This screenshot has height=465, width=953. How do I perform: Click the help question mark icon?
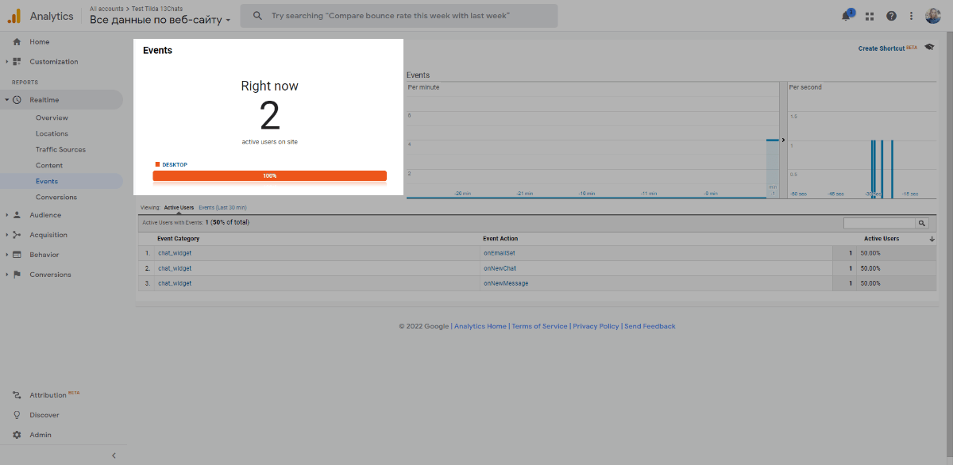tap(891, 16)
